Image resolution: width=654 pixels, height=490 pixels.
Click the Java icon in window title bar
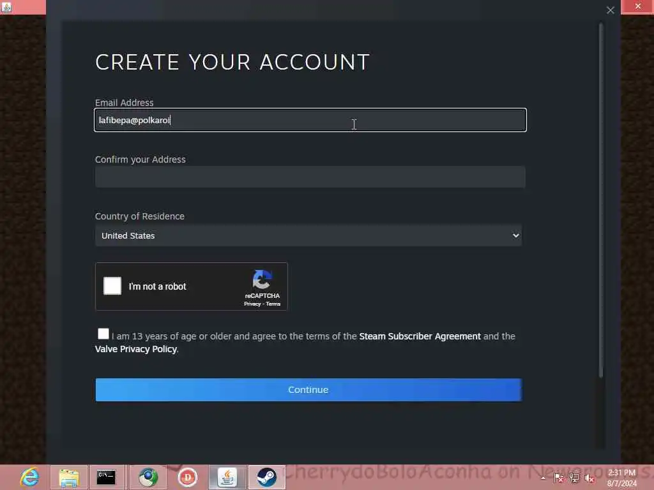click(6, 6)
